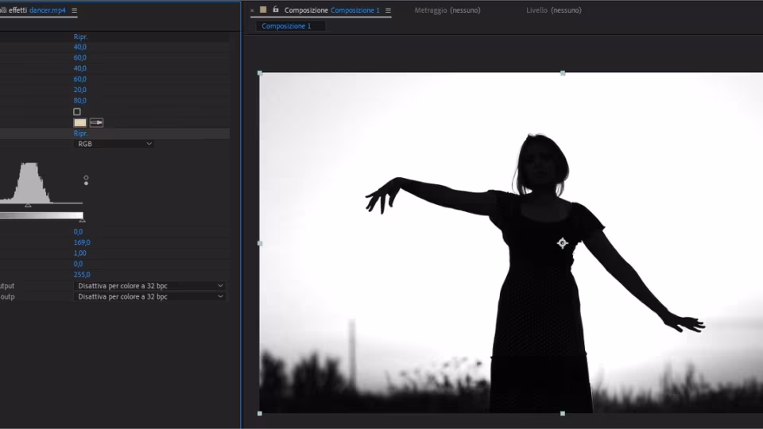The width and height of the screenshot is (763, 429).
Task: Open the beige color swatch picker
Action: (x=79, y=122)
